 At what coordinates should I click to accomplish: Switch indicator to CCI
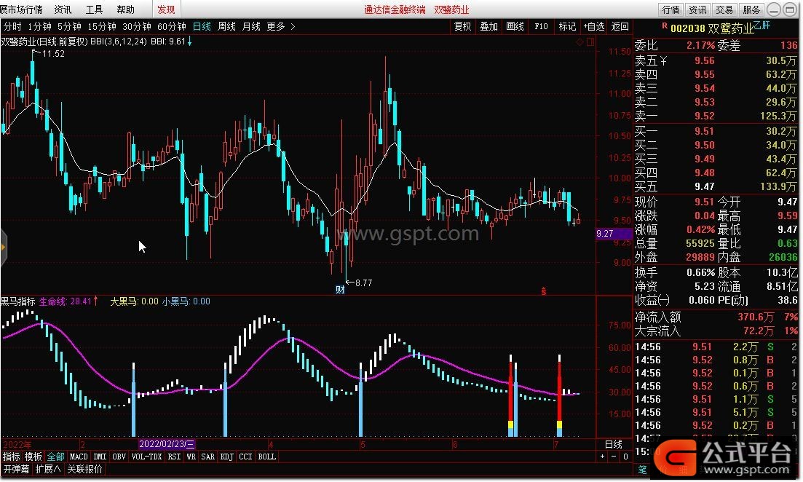coord(246,457)
